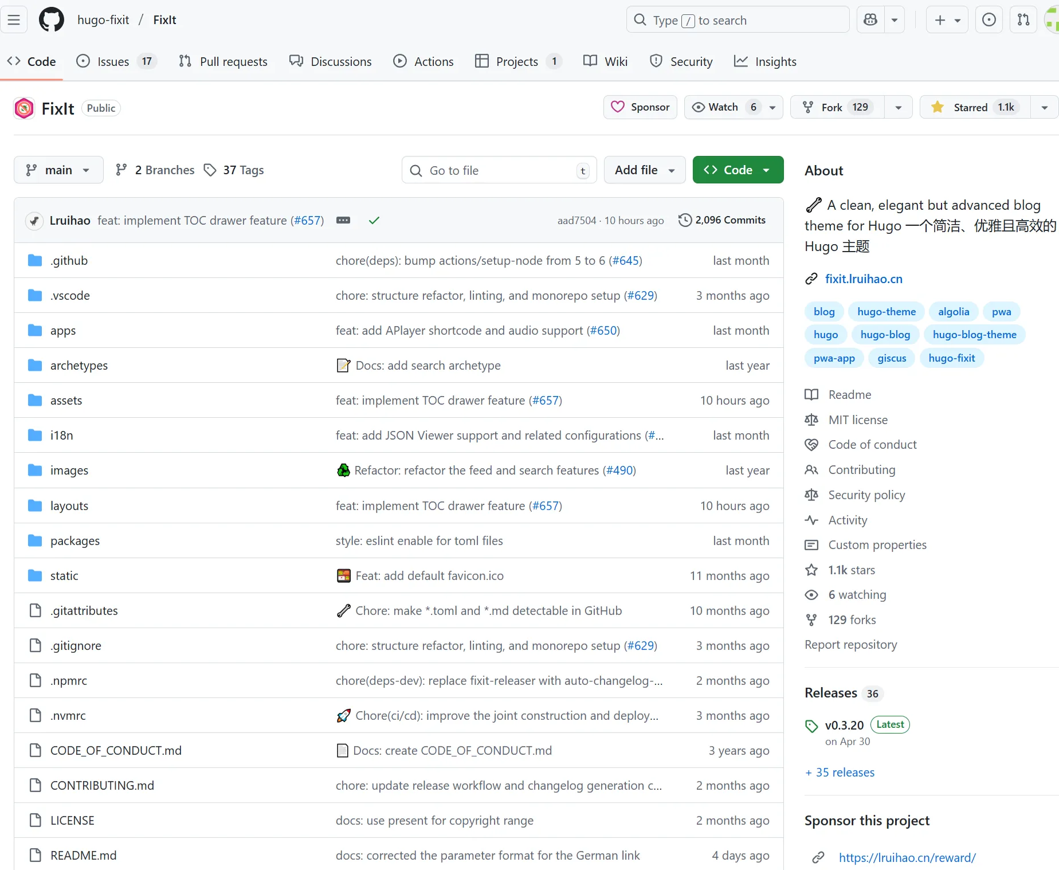
Task: Switch to the Issues tab
Action: click(116, 61)
